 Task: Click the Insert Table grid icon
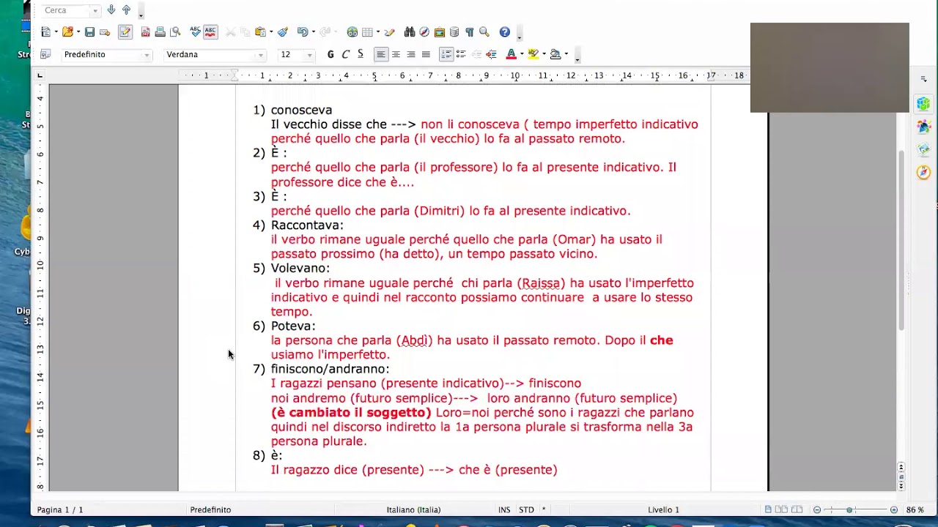pos(367,32)
